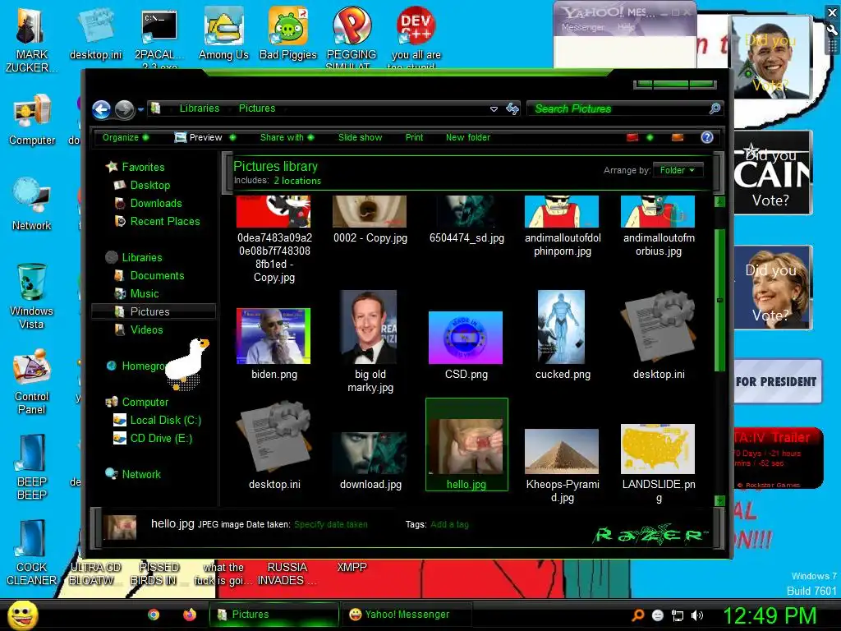Click the taskbar clock
The width and height of the screenshot is (841, 631).
coord(770,615)
